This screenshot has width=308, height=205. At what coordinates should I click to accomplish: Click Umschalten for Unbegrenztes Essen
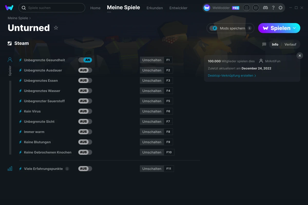click(152, 80)
